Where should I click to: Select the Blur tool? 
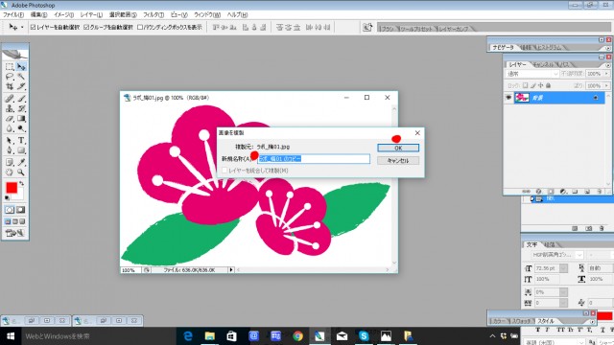tap(10, 127)
